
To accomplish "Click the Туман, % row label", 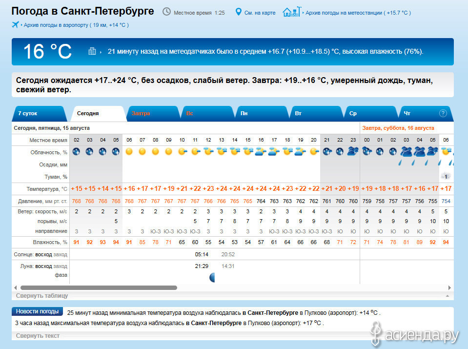I will click(x=56, y=177).
